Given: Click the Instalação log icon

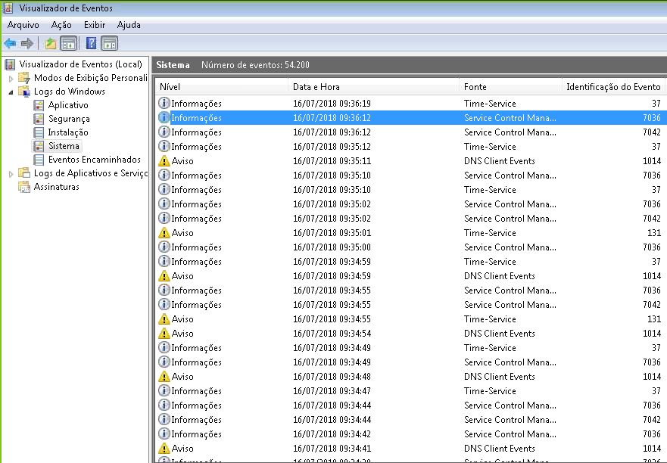Looking at the screenshot, I should pos(39,132).
